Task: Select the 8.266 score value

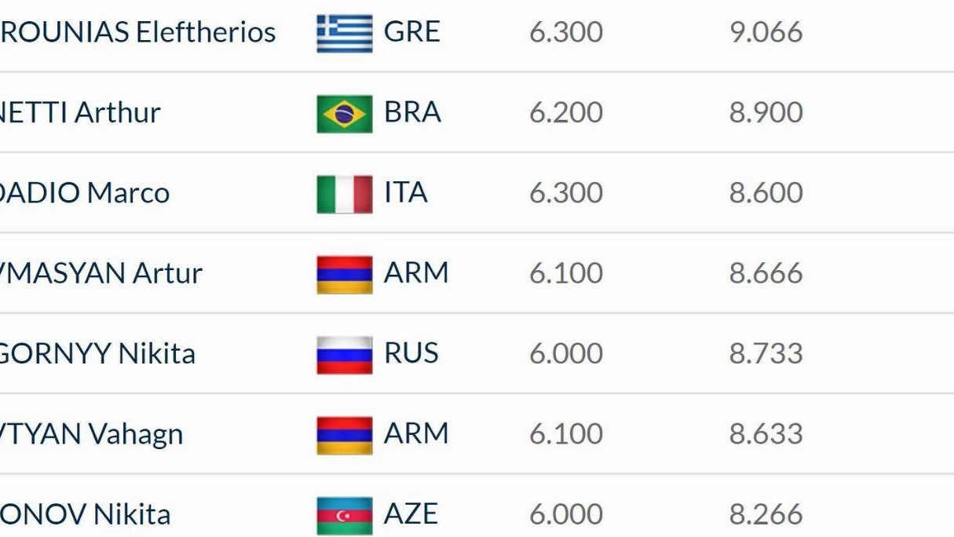Action: pyautogui.click(x=766, y=515)
